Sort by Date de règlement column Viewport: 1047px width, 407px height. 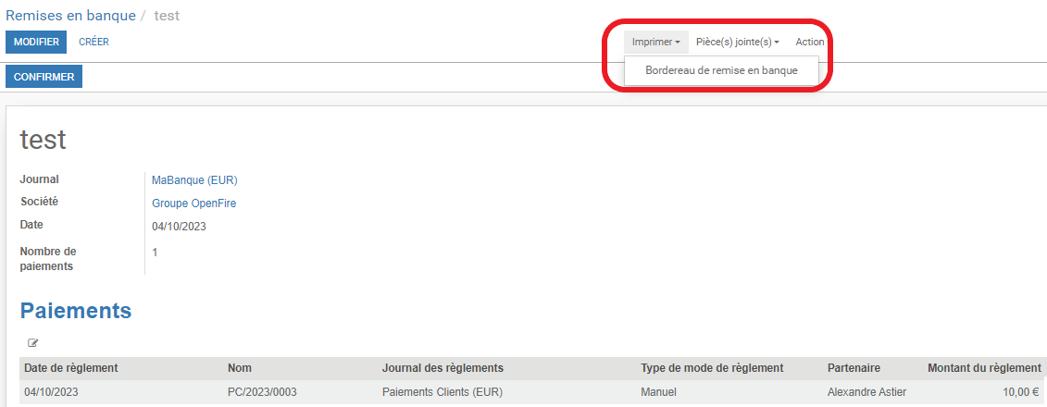click(x=71, y=368)
